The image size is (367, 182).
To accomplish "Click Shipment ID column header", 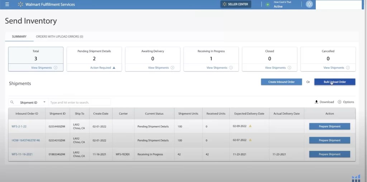I will (57, 114).
